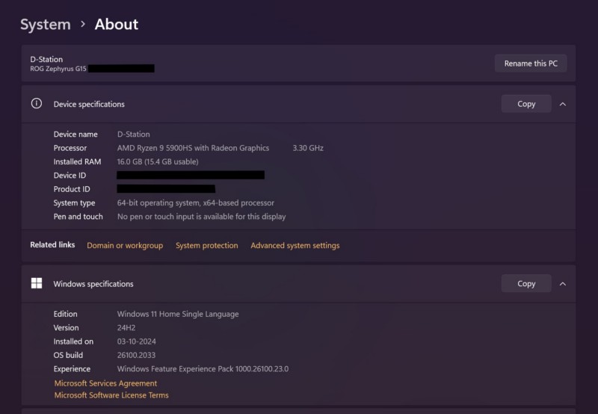Screen dimensions: 598x414
Task: Collapse the Windows specifications section using its chevron
Action: [x=563, y=283]
